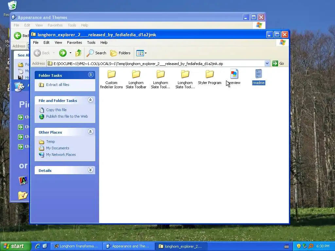Open View menu in Appearance and Themes window

(x=39, y=25)
